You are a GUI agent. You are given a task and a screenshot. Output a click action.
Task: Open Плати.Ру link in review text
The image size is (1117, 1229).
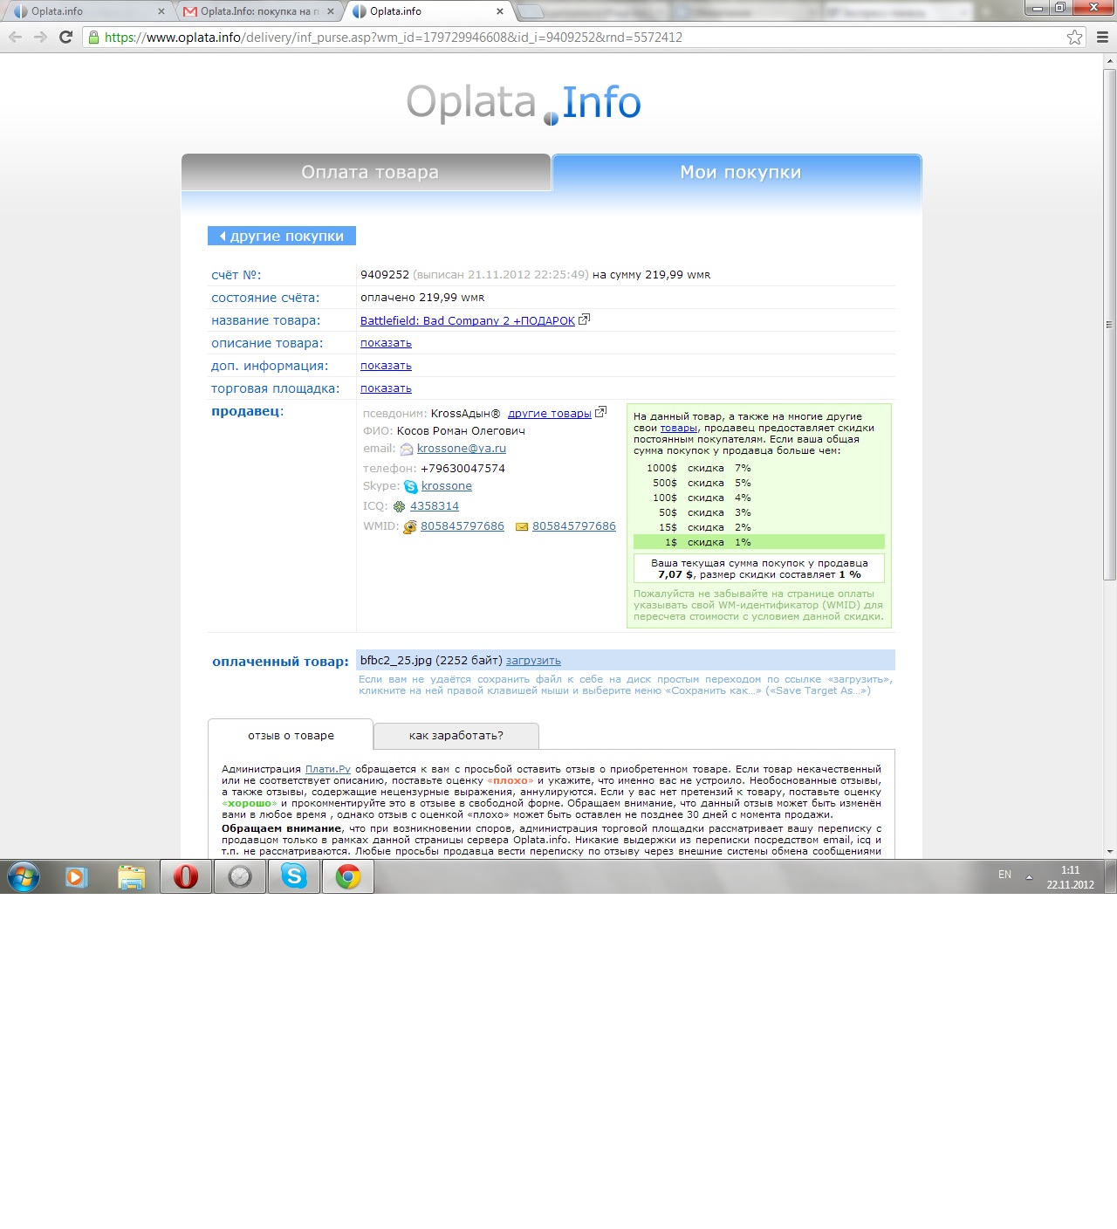click(x=328, y=769)
